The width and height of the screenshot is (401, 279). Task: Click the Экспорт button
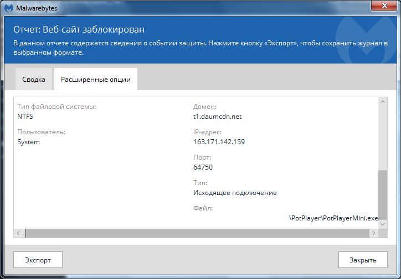click(x=38, y=260)
